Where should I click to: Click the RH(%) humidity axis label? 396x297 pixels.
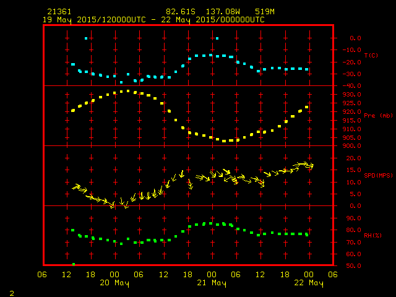point(372,236)
